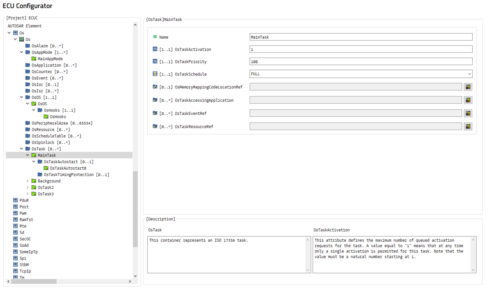Click reference picker icon for OsTaskResourceRef
This screenshot has width=489, height=288.
click(468, 126)
